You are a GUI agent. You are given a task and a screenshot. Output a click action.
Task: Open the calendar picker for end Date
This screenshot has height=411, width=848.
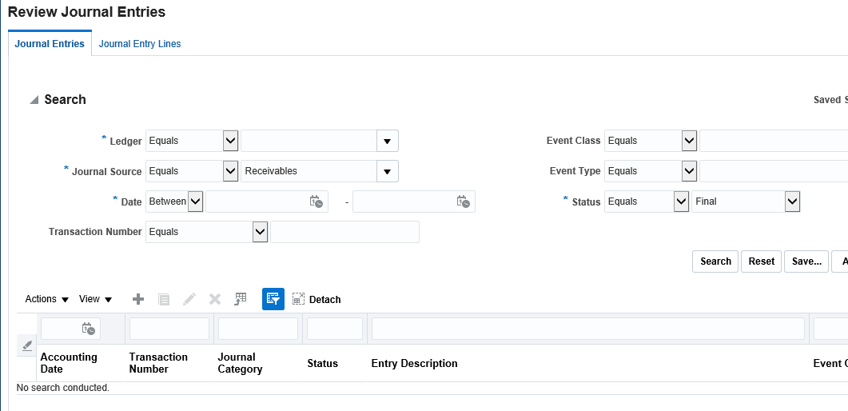point(463,202)
